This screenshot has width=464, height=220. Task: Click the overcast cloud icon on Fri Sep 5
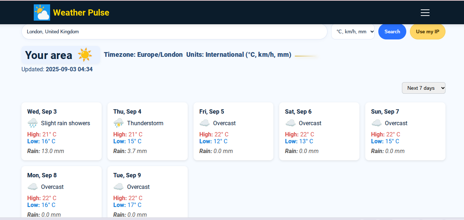204,123
